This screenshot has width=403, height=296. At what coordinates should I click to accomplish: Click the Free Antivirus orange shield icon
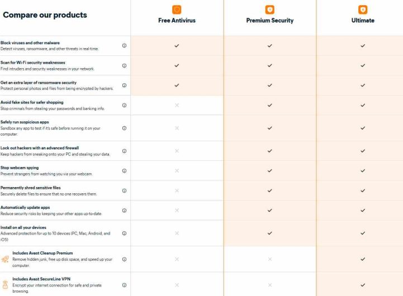(177, 9)
